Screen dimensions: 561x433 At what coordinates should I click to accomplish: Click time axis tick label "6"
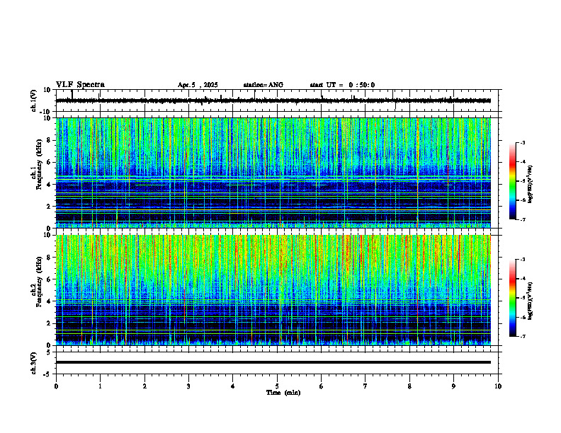coord(322,386)
